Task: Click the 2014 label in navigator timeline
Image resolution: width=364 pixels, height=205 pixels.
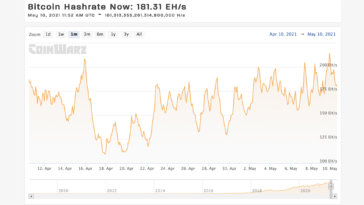Action: point(160,190)
